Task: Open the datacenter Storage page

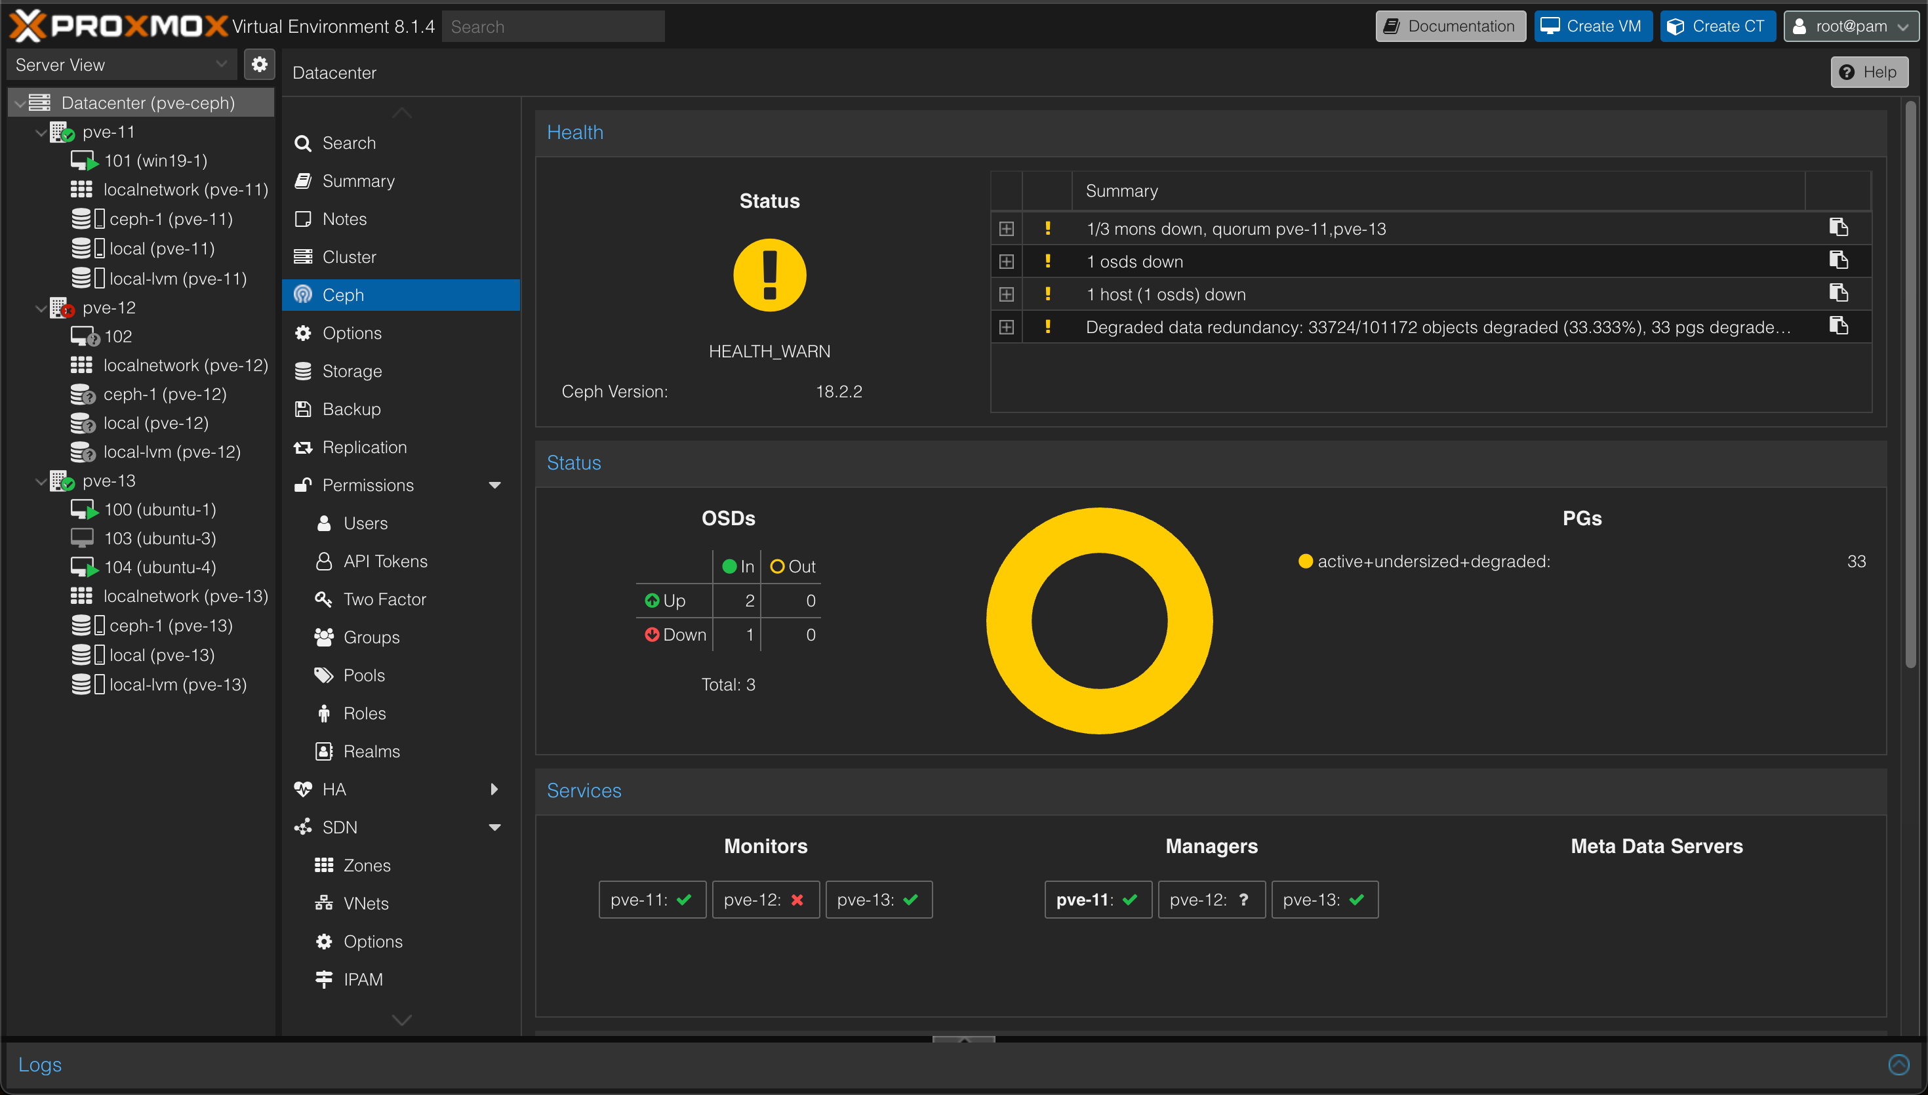Action: coord(401,370)
